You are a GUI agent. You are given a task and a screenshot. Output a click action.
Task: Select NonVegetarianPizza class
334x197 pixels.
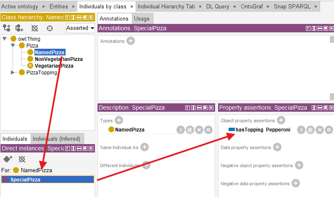(x=59, y=59)
